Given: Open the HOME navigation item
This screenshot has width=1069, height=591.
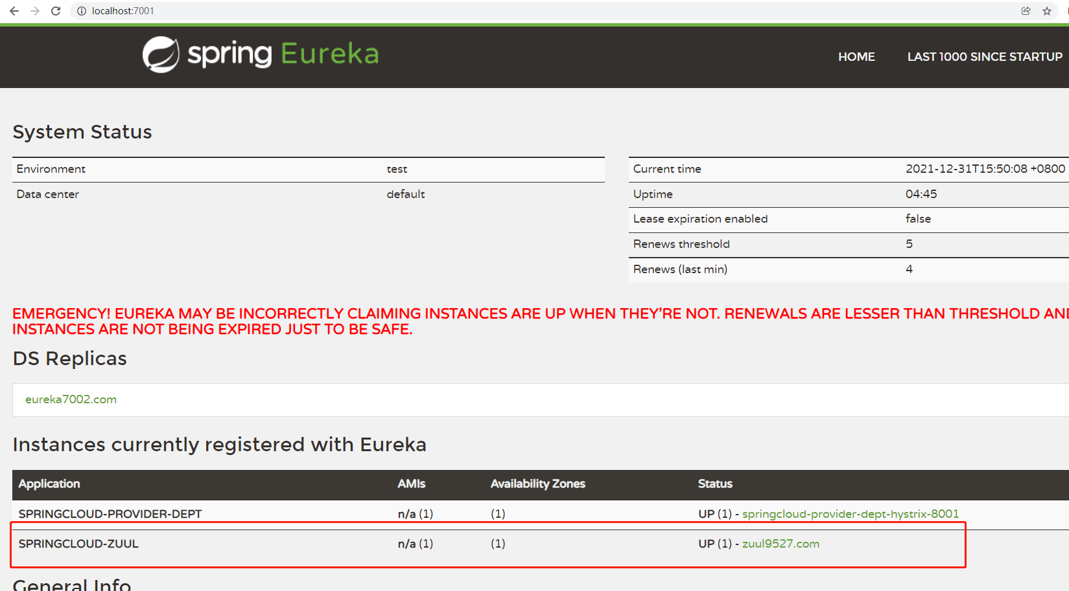Looking at the screenshot, I should click(856, 57).
